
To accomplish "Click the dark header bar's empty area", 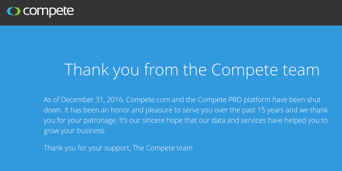I will [207, 12].
